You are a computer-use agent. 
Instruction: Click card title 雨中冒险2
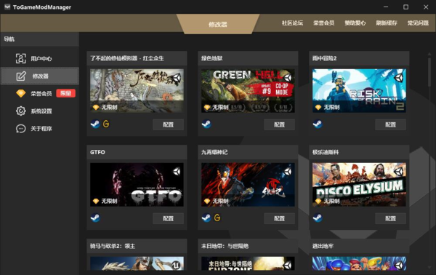pos(324,58)
